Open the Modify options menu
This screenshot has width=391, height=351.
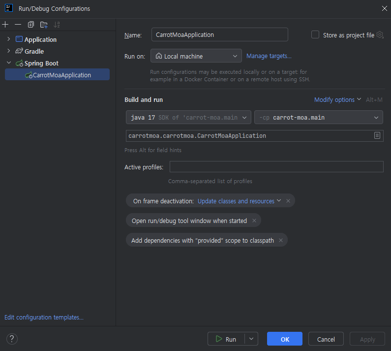click(x=337, y=100)
